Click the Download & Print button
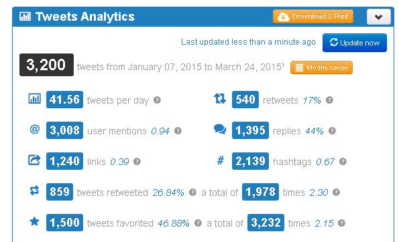The image size is (399, 242). click(313, 17)
